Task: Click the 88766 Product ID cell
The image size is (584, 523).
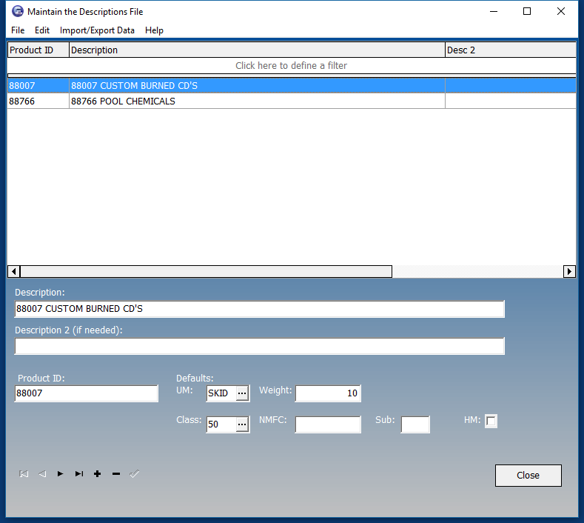Action: (x=38, y=101)
